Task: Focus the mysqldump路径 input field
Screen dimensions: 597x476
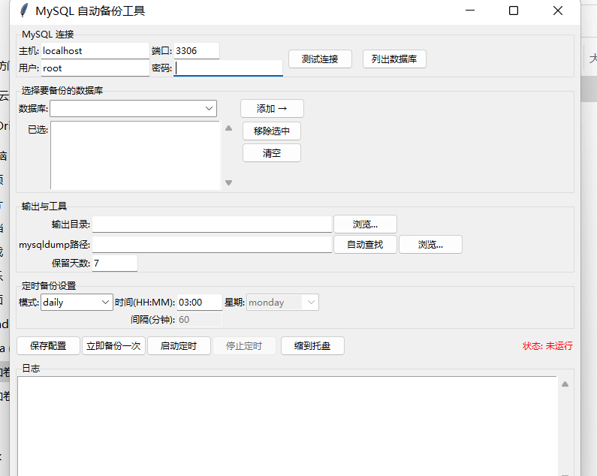Action: [x=212, y=245]
